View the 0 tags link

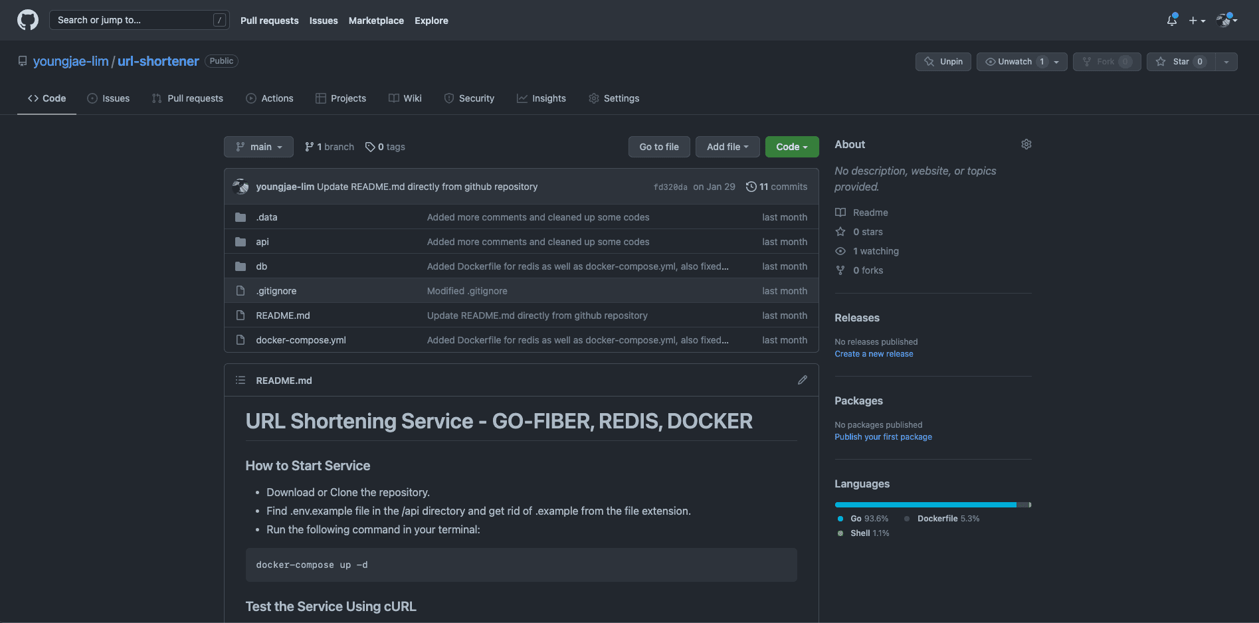(385, 147)
